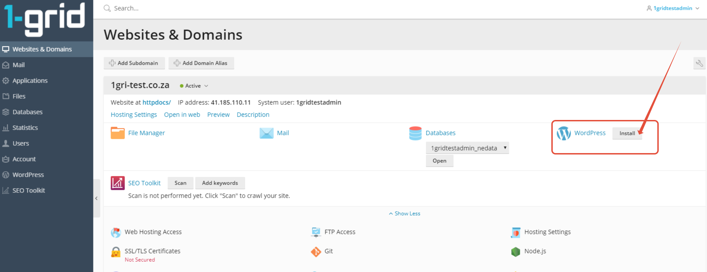Click the Add Domain Alias button

[201, 63]
